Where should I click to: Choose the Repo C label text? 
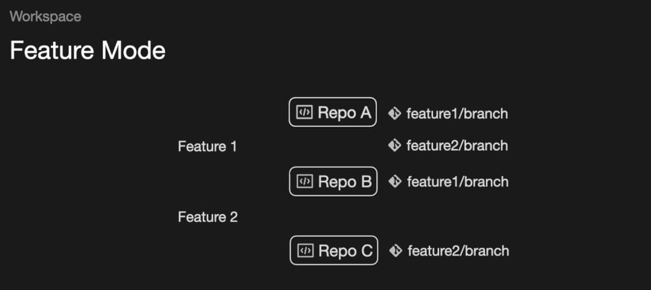[345, 251]
